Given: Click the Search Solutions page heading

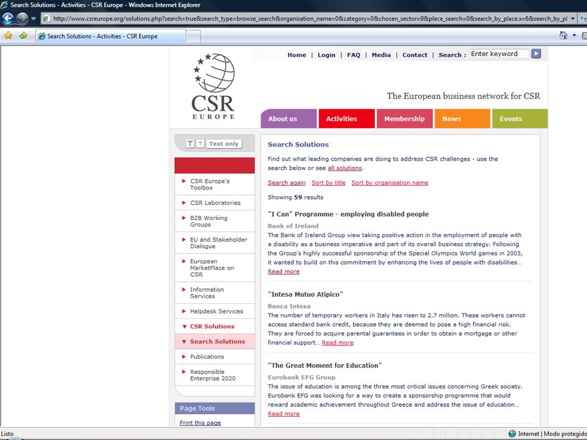Looking at the screenshot, I should (x=298, y=144).
